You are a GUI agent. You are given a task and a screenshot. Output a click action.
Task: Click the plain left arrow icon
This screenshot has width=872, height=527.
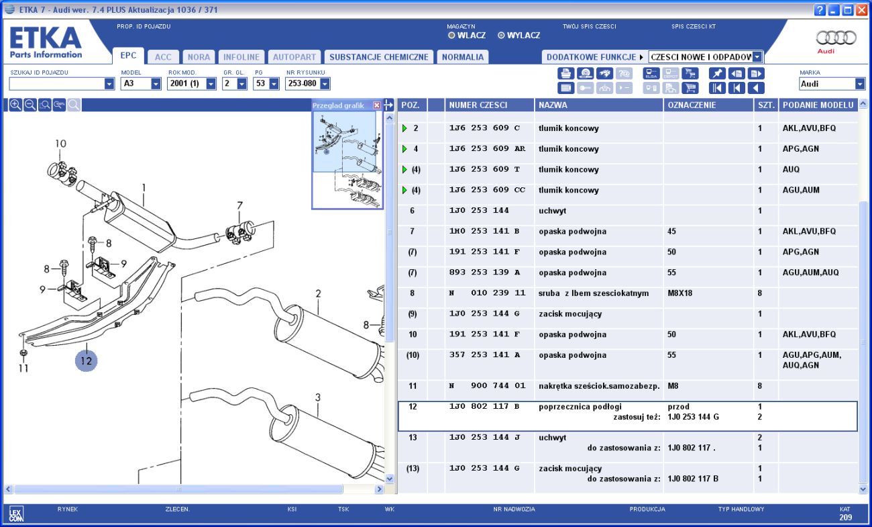756,88
